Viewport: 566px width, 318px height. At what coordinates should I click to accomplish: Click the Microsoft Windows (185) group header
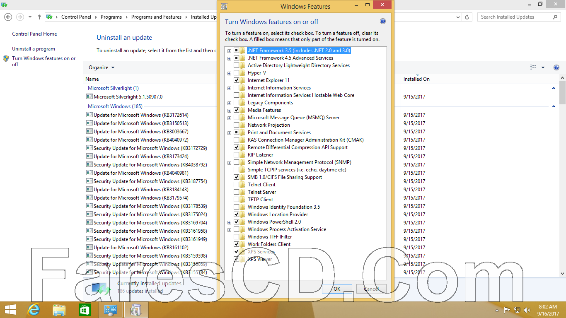click(x=115, y=106)
